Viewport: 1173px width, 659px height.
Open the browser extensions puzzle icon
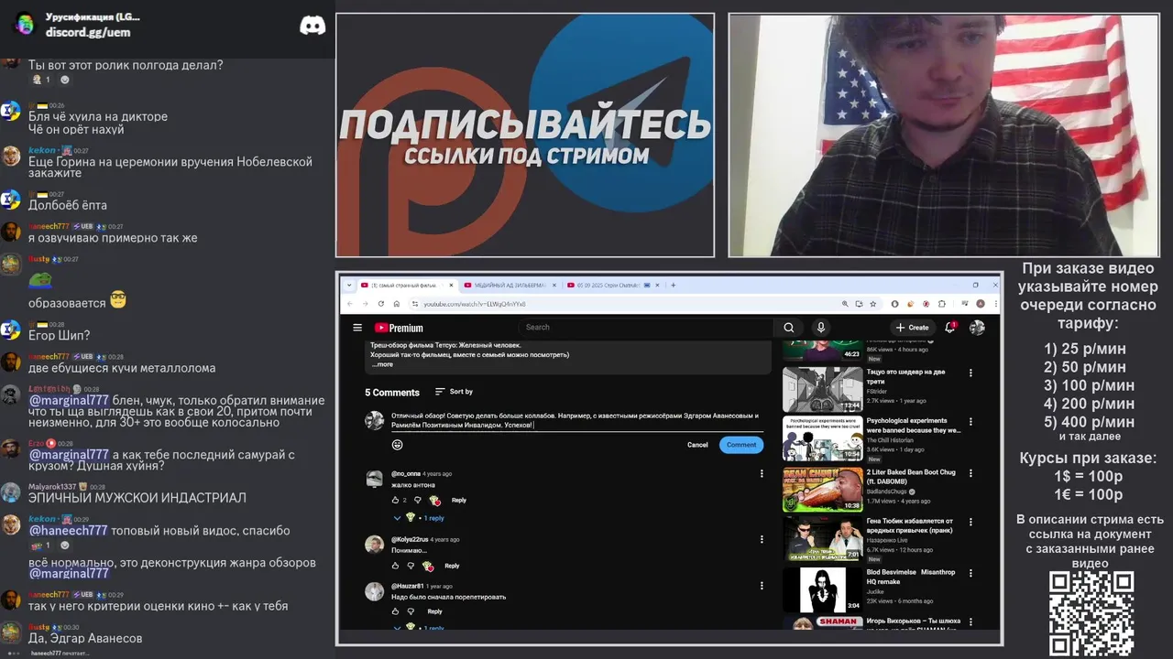pyautogui.click(x=941, y=304)
